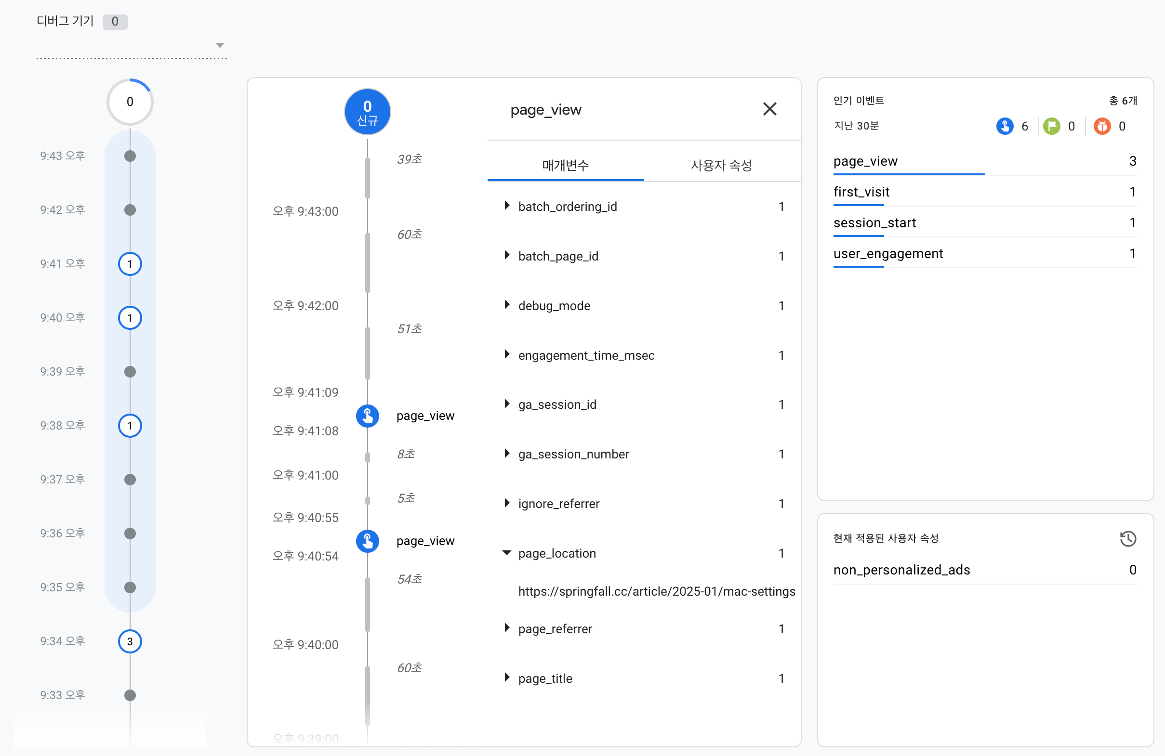Click the history clock icon in user properties panel
Screen dimensions: 1165x756
tap(1128, 539)
